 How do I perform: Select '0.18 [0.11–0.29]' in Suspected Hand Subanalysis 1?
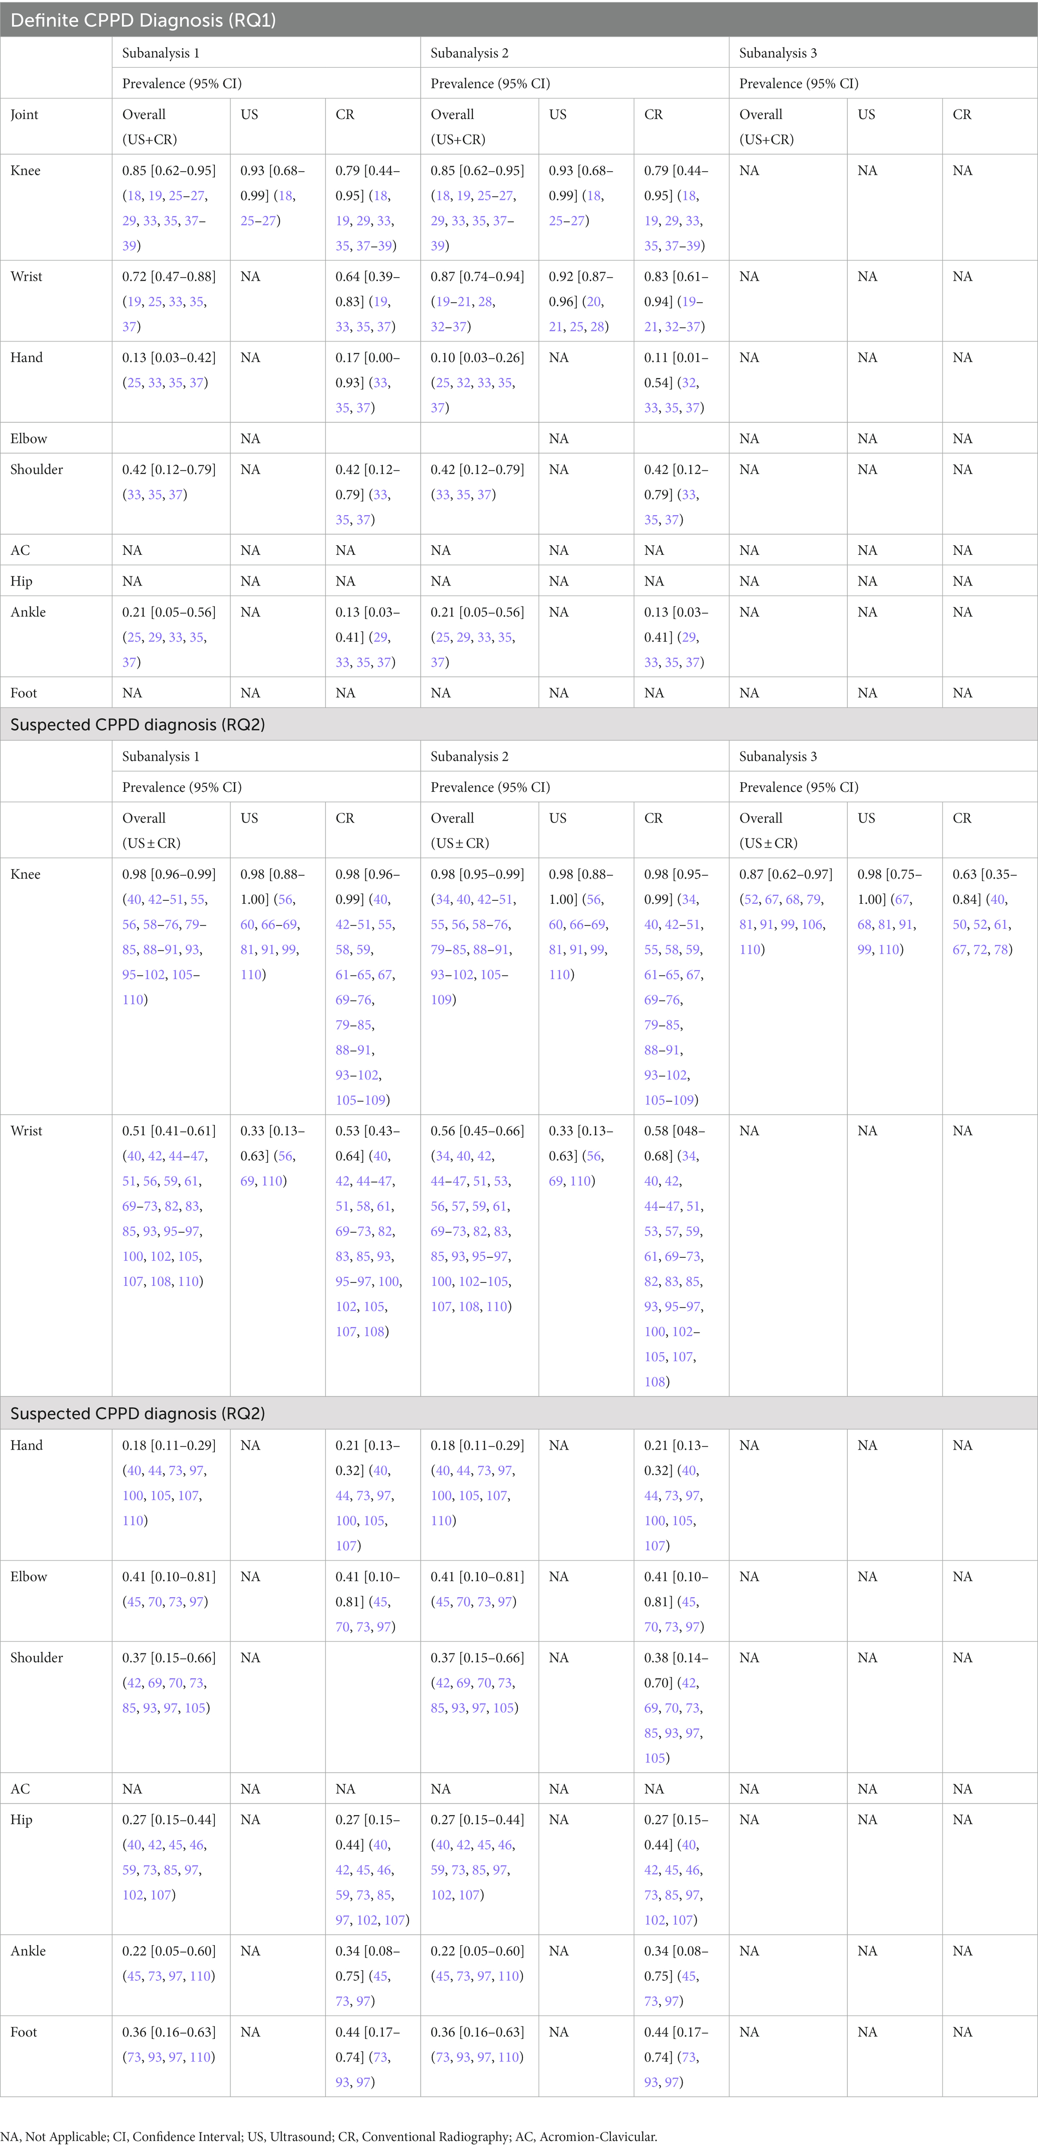click(169, 1445)
